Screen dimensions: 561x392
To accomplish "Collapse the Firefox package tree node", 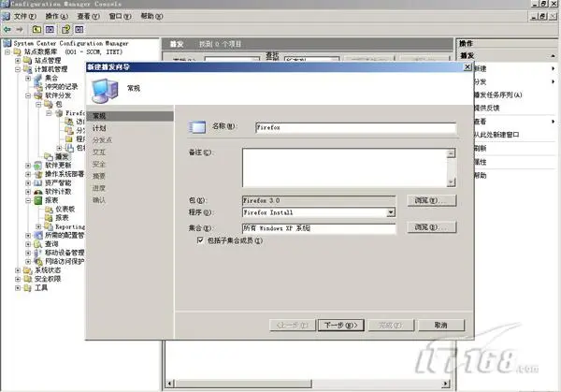I will 49,113.
